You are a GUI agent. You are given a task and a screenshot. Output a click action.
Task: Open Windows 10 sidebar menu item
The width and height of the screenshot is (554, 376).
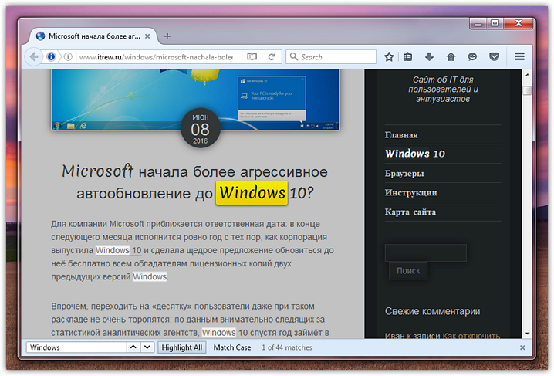pos(415,154)
